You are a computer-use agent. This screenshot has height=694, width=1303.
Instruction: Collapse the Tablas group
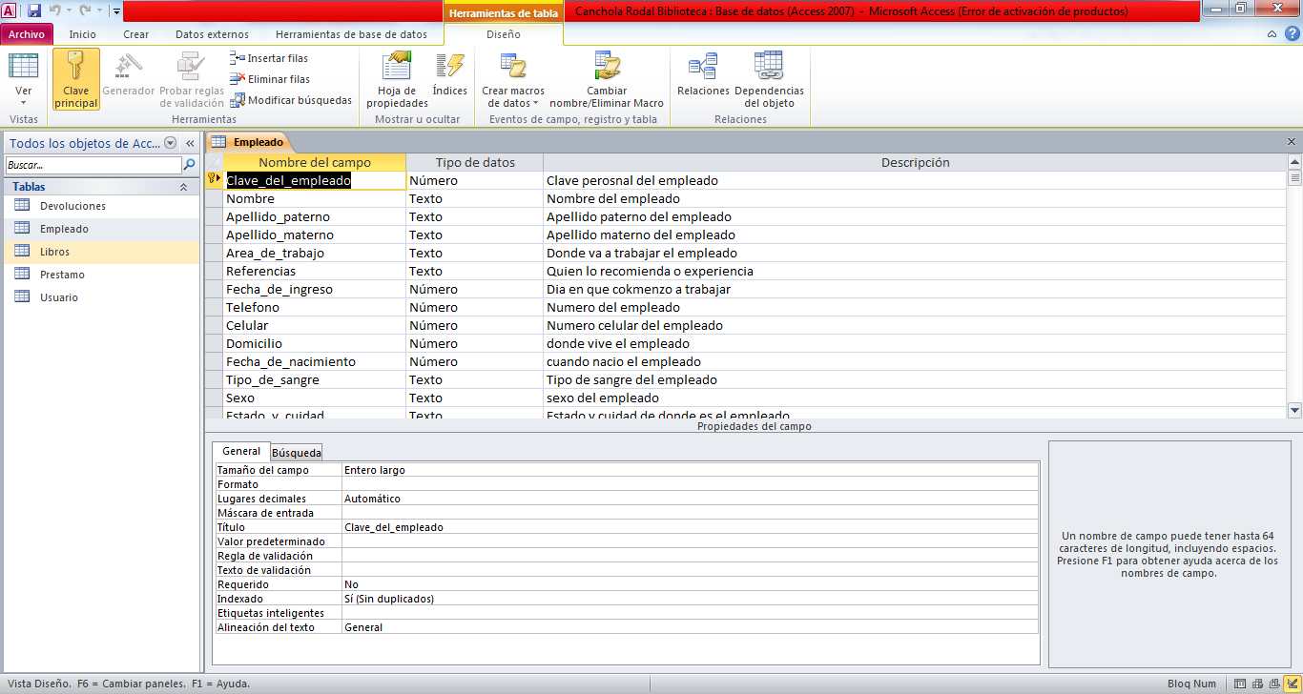[183, 188]
